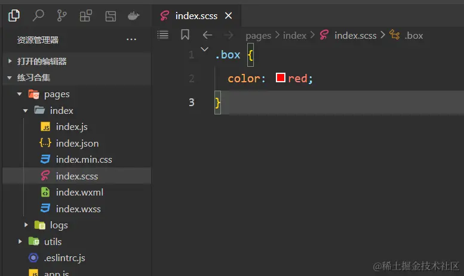The width and height of the screenshot is (464, 276).
Task: Open the Extensions panel icon
Action: pyautogui.click(x=86, y=15)
